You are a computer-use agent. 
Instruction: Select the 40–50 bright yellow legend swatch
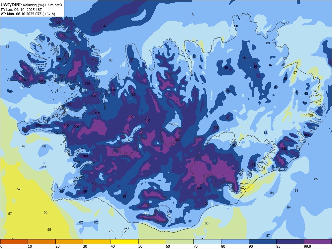pyautogui.click(x=124, y=242)
